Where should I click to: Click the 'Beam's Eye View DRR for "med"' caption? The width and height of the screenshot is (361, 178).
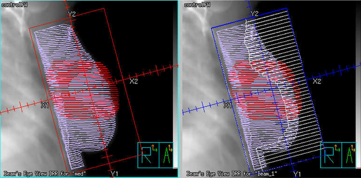point(44,174)
